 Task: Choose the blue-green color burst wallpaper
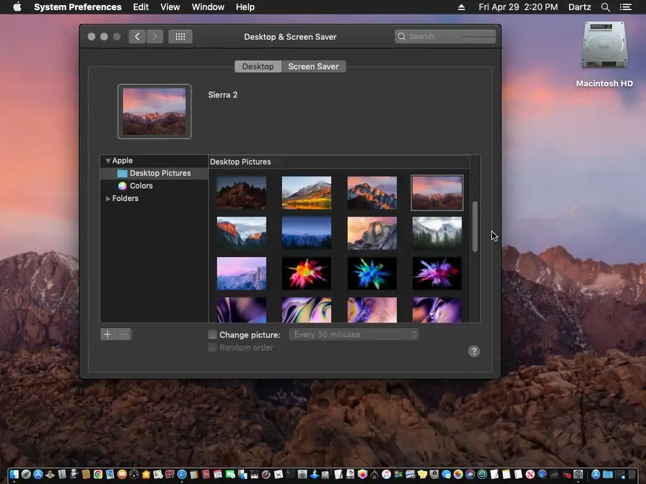[372, 274]
